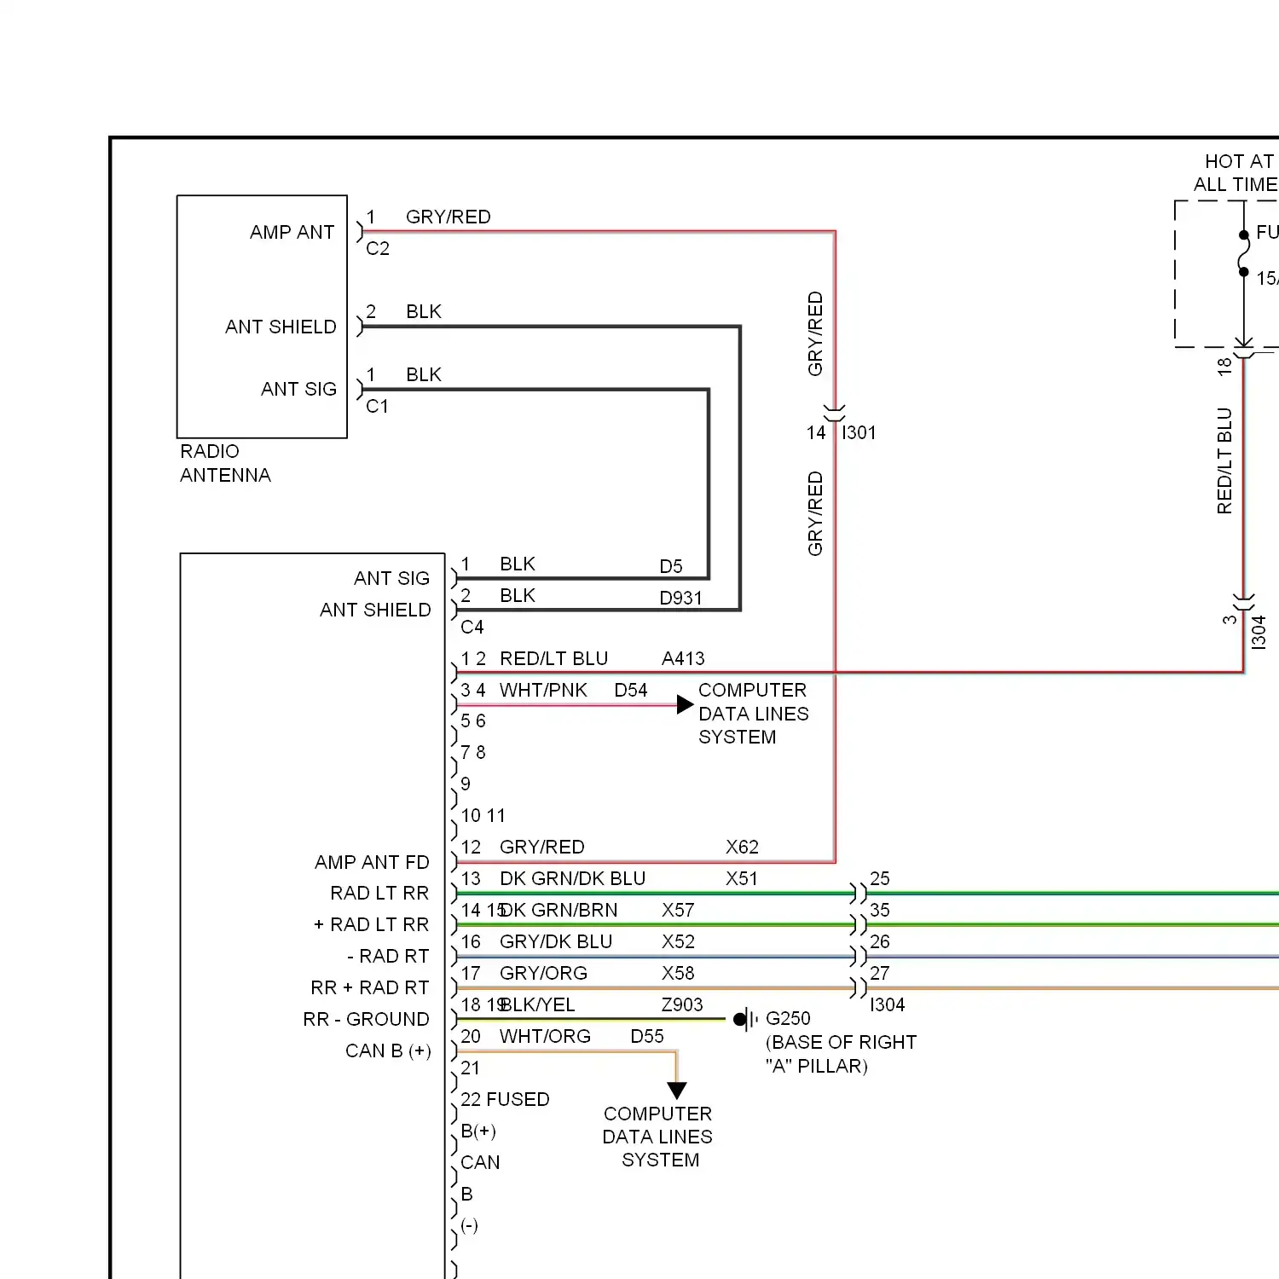This screenshot has height=1279, width=1279.
Task: Click BASE OF RIGHT "A" PILLAR text
Action: pos(841,1054)
